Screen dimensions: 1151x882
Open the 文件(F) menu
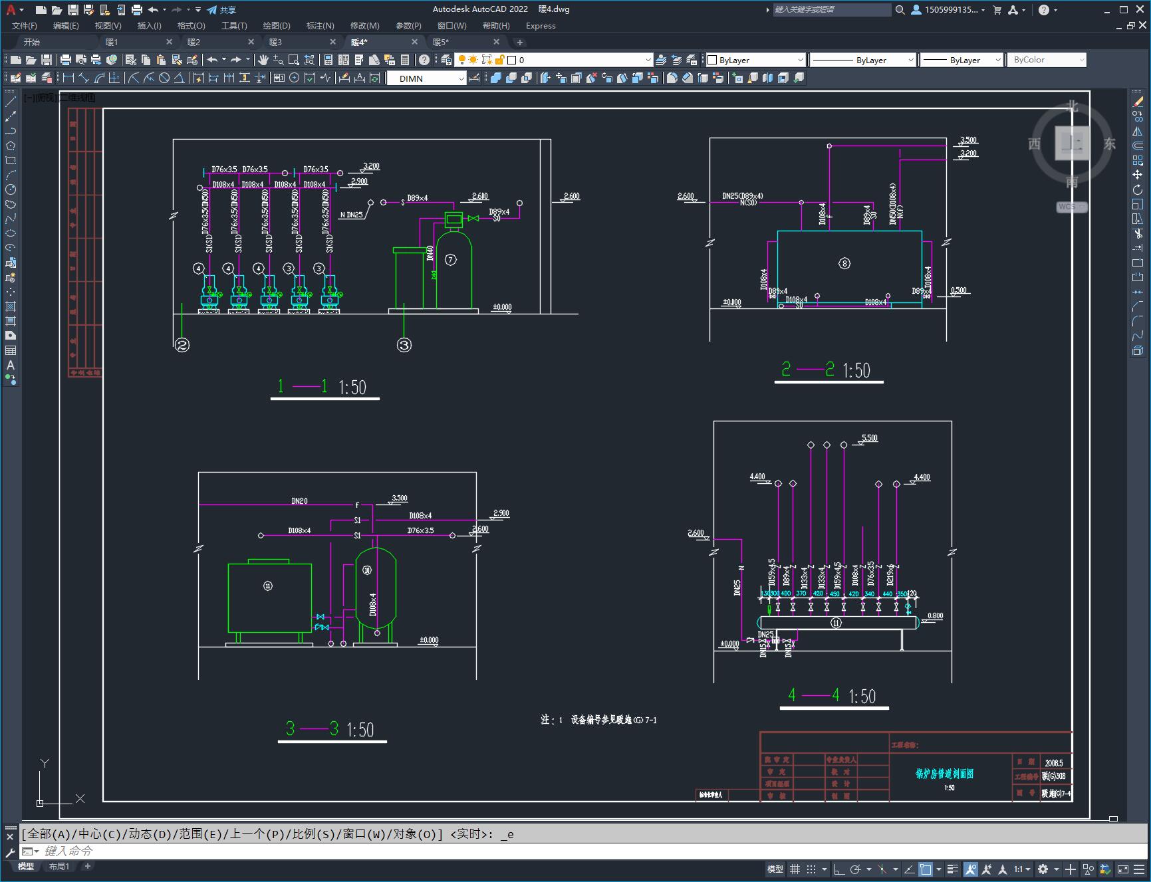click(25, 26)
